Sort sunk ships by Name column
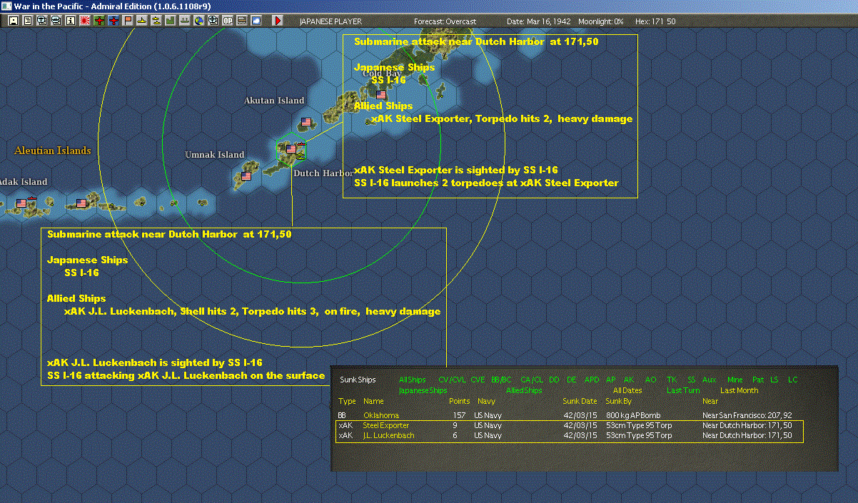The height and width of the screenshot is (503, 858). [373, 401]
